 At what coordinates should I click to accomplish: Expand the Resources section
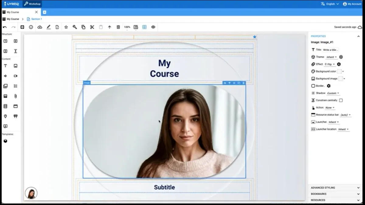pos(335,200)
